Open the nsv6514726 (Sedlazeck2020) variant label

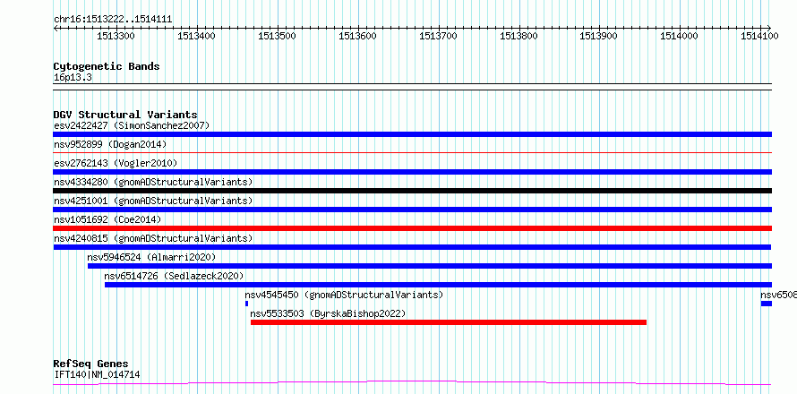175,276
